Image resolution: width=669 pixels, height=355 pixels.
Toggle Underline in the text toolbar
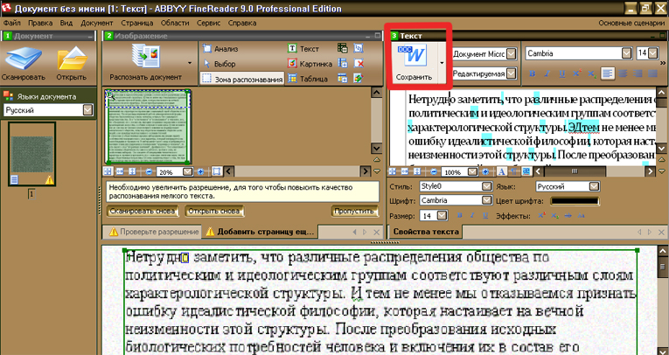562,73
